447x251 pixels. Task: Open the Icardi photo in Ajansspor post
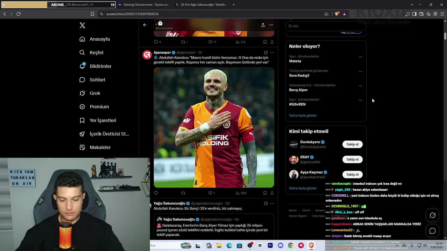pos(214,128)
